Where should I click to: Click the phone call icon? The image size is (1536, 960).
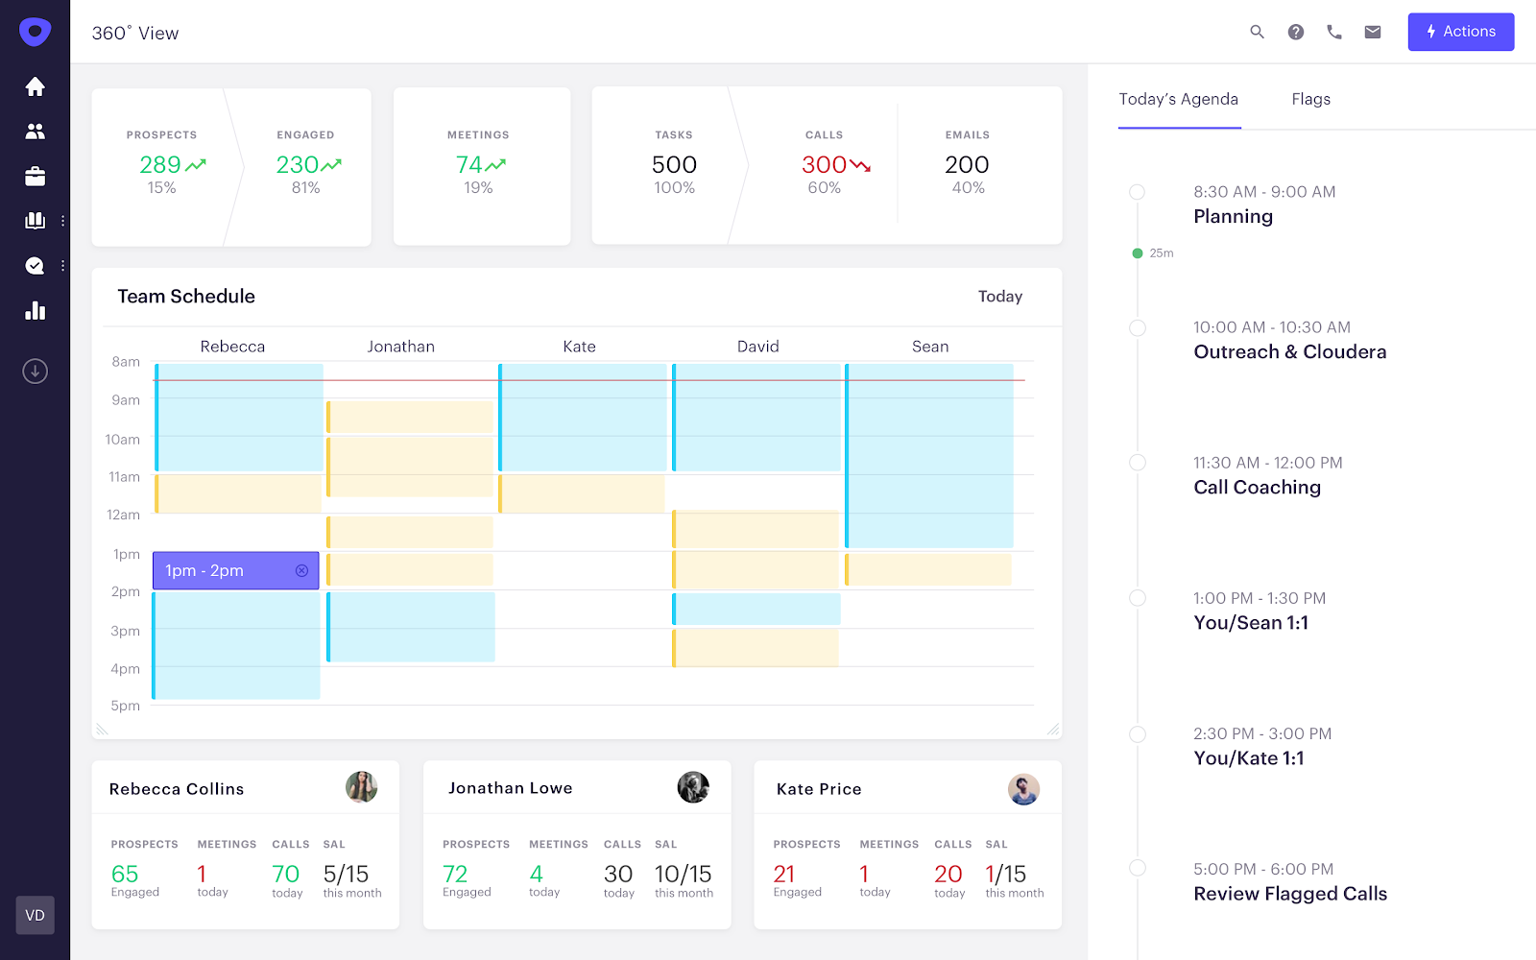[x=1334, y=32]
